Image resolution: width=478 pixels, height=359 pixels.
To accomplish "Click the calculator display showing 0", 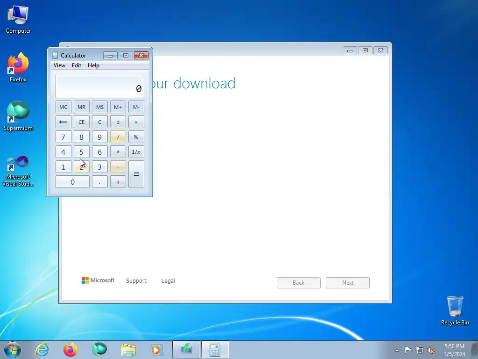I will tap(100, 86).
